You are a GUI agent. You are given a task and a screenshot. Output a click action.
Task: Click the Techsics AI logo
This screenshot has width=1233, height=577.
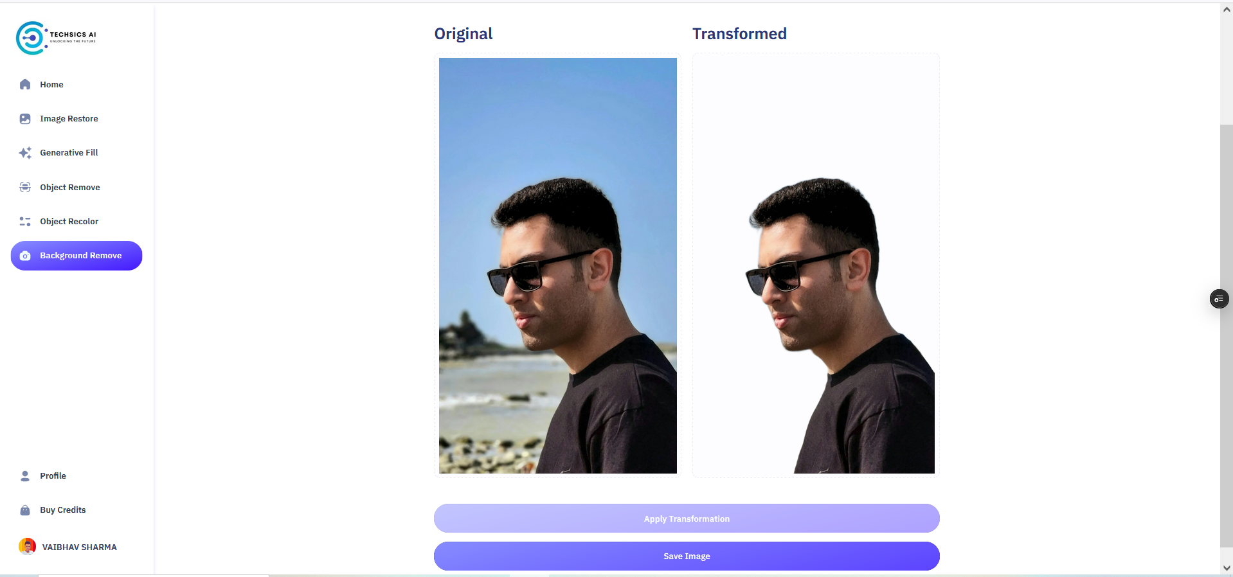click(57, 38)
